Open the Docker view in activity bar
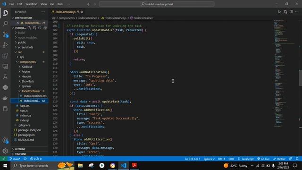 5,98
